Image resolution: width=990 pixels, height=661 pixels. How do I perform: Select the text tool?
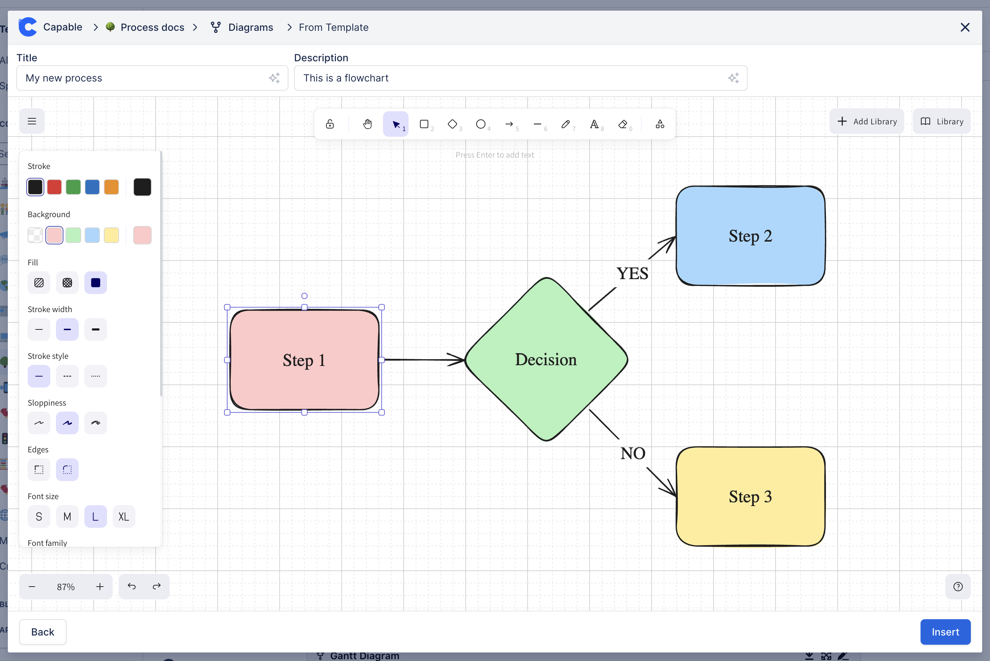coord(595,124)
